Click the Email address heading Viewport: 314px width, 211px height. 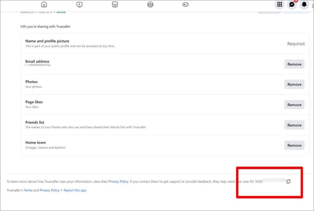pos(37,61)
